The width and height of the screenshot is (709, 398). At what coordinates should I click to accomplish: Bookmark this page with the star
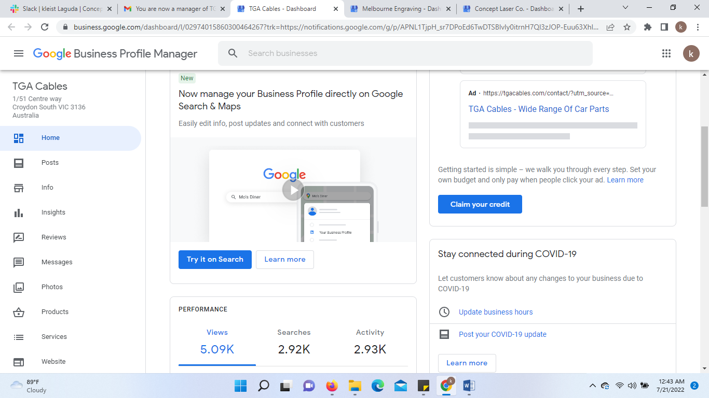(627, 27)
